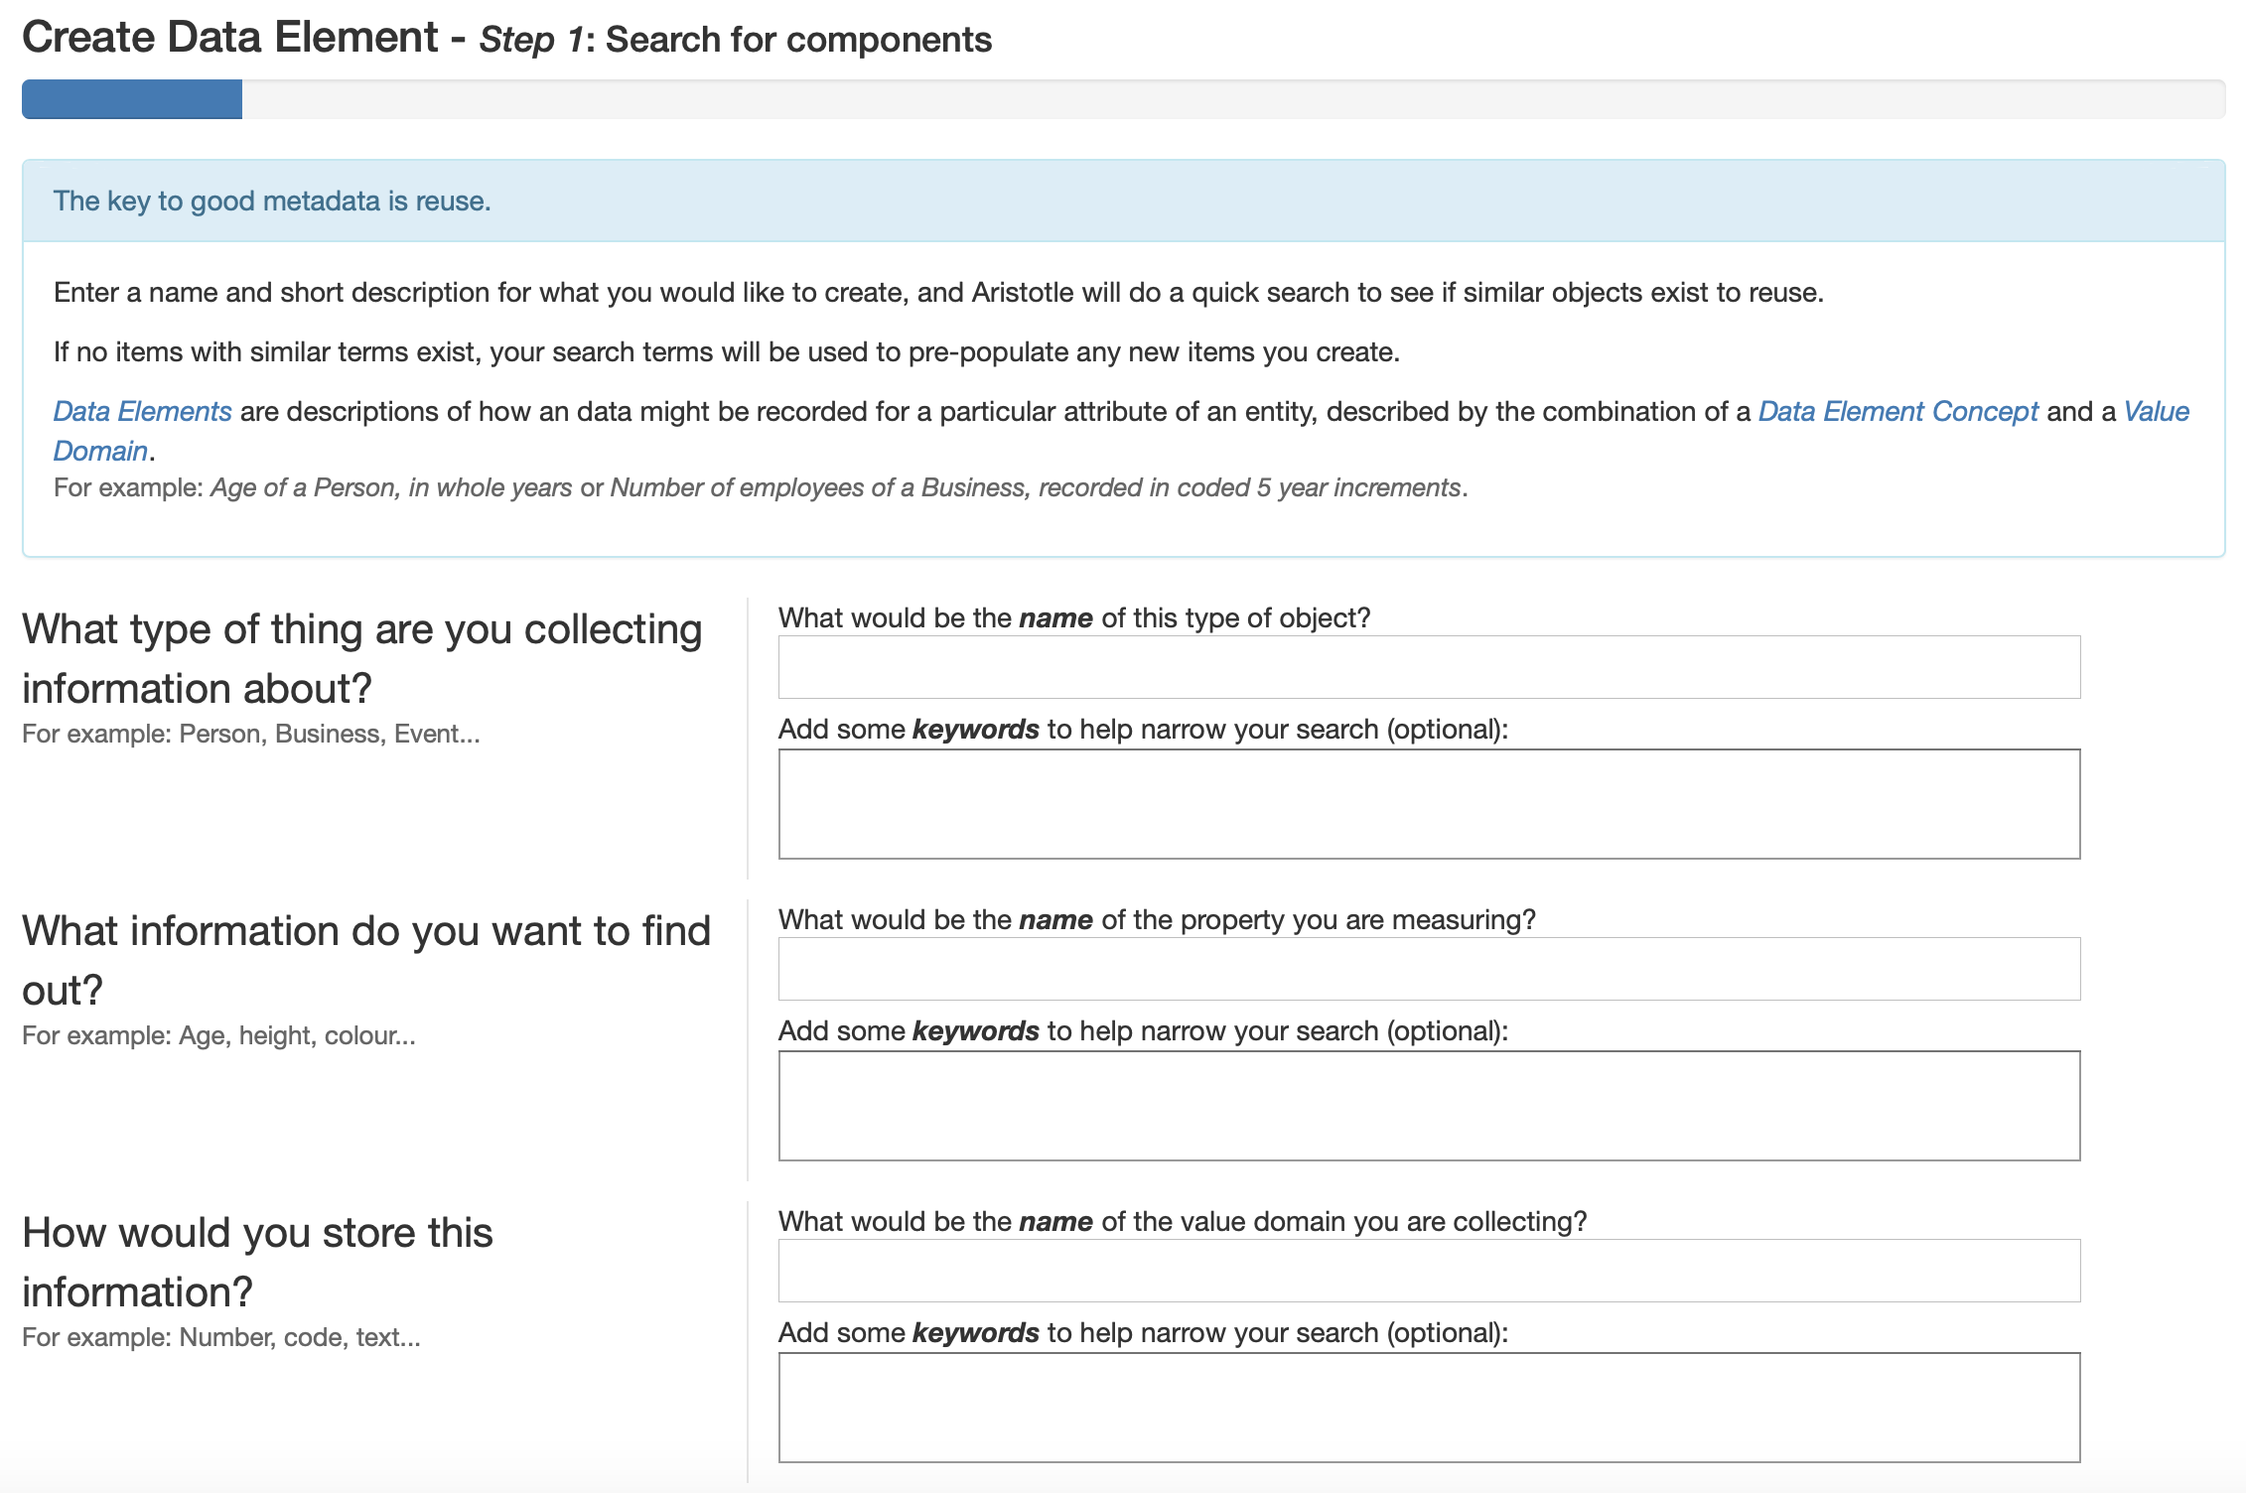Click the blue filled progress bar segment
Screen dimensions: 2246x1493
coord(132,99)
